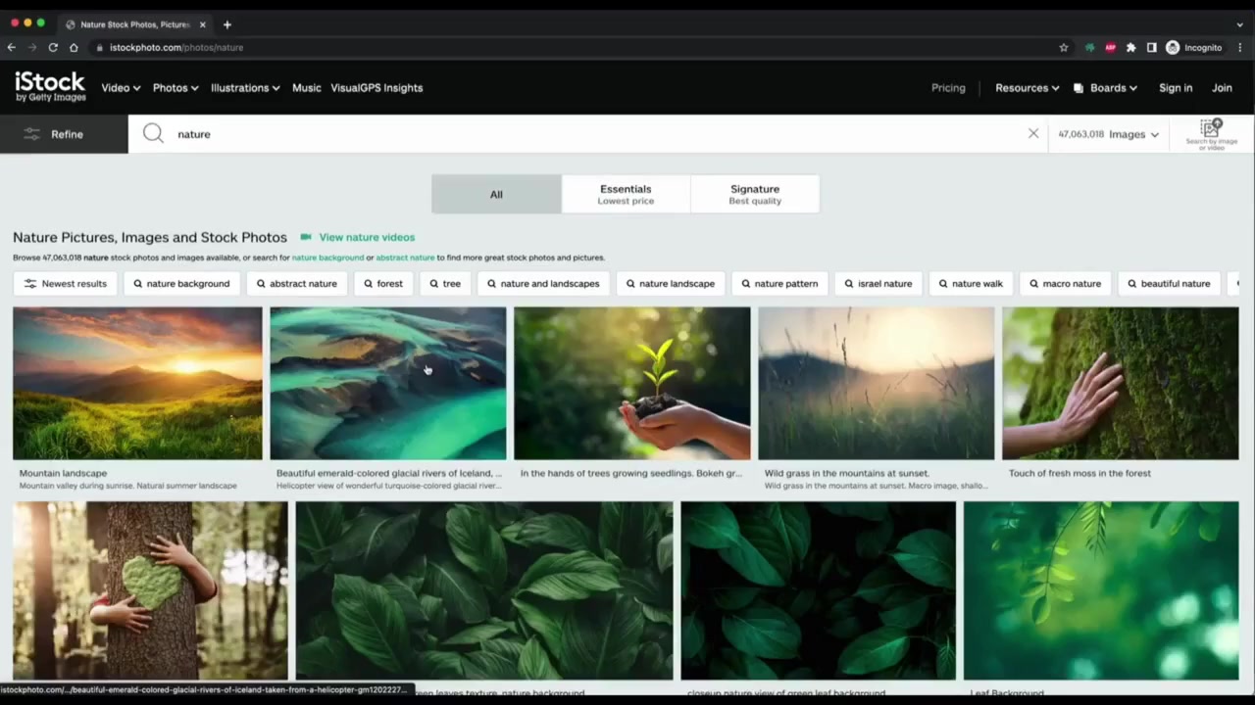Enable the Signature best quality filter

755,194
